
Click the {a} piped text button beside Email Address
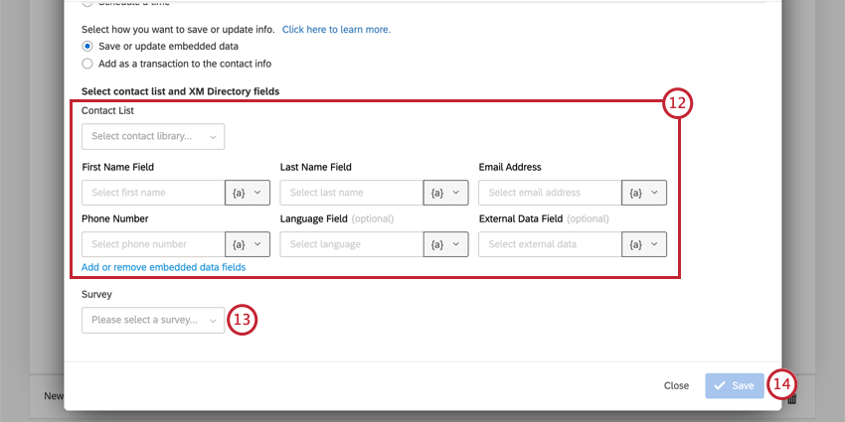click(x=644, y=193)
